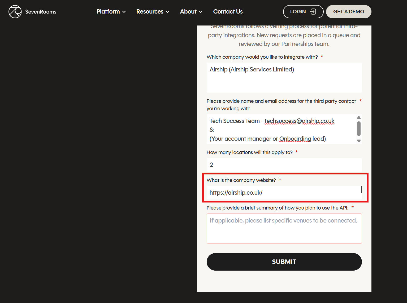The width and height of the screenshot is (407, 303).
Task: Click scroll-up arrow in contact field
Action: (359, 117)
